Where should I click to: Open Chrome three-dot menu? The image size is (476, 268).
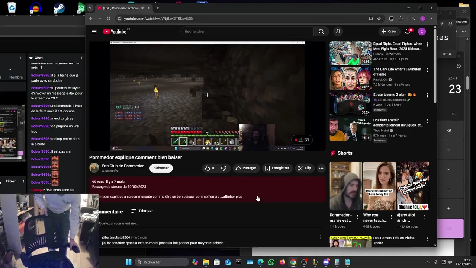[431, 19]
